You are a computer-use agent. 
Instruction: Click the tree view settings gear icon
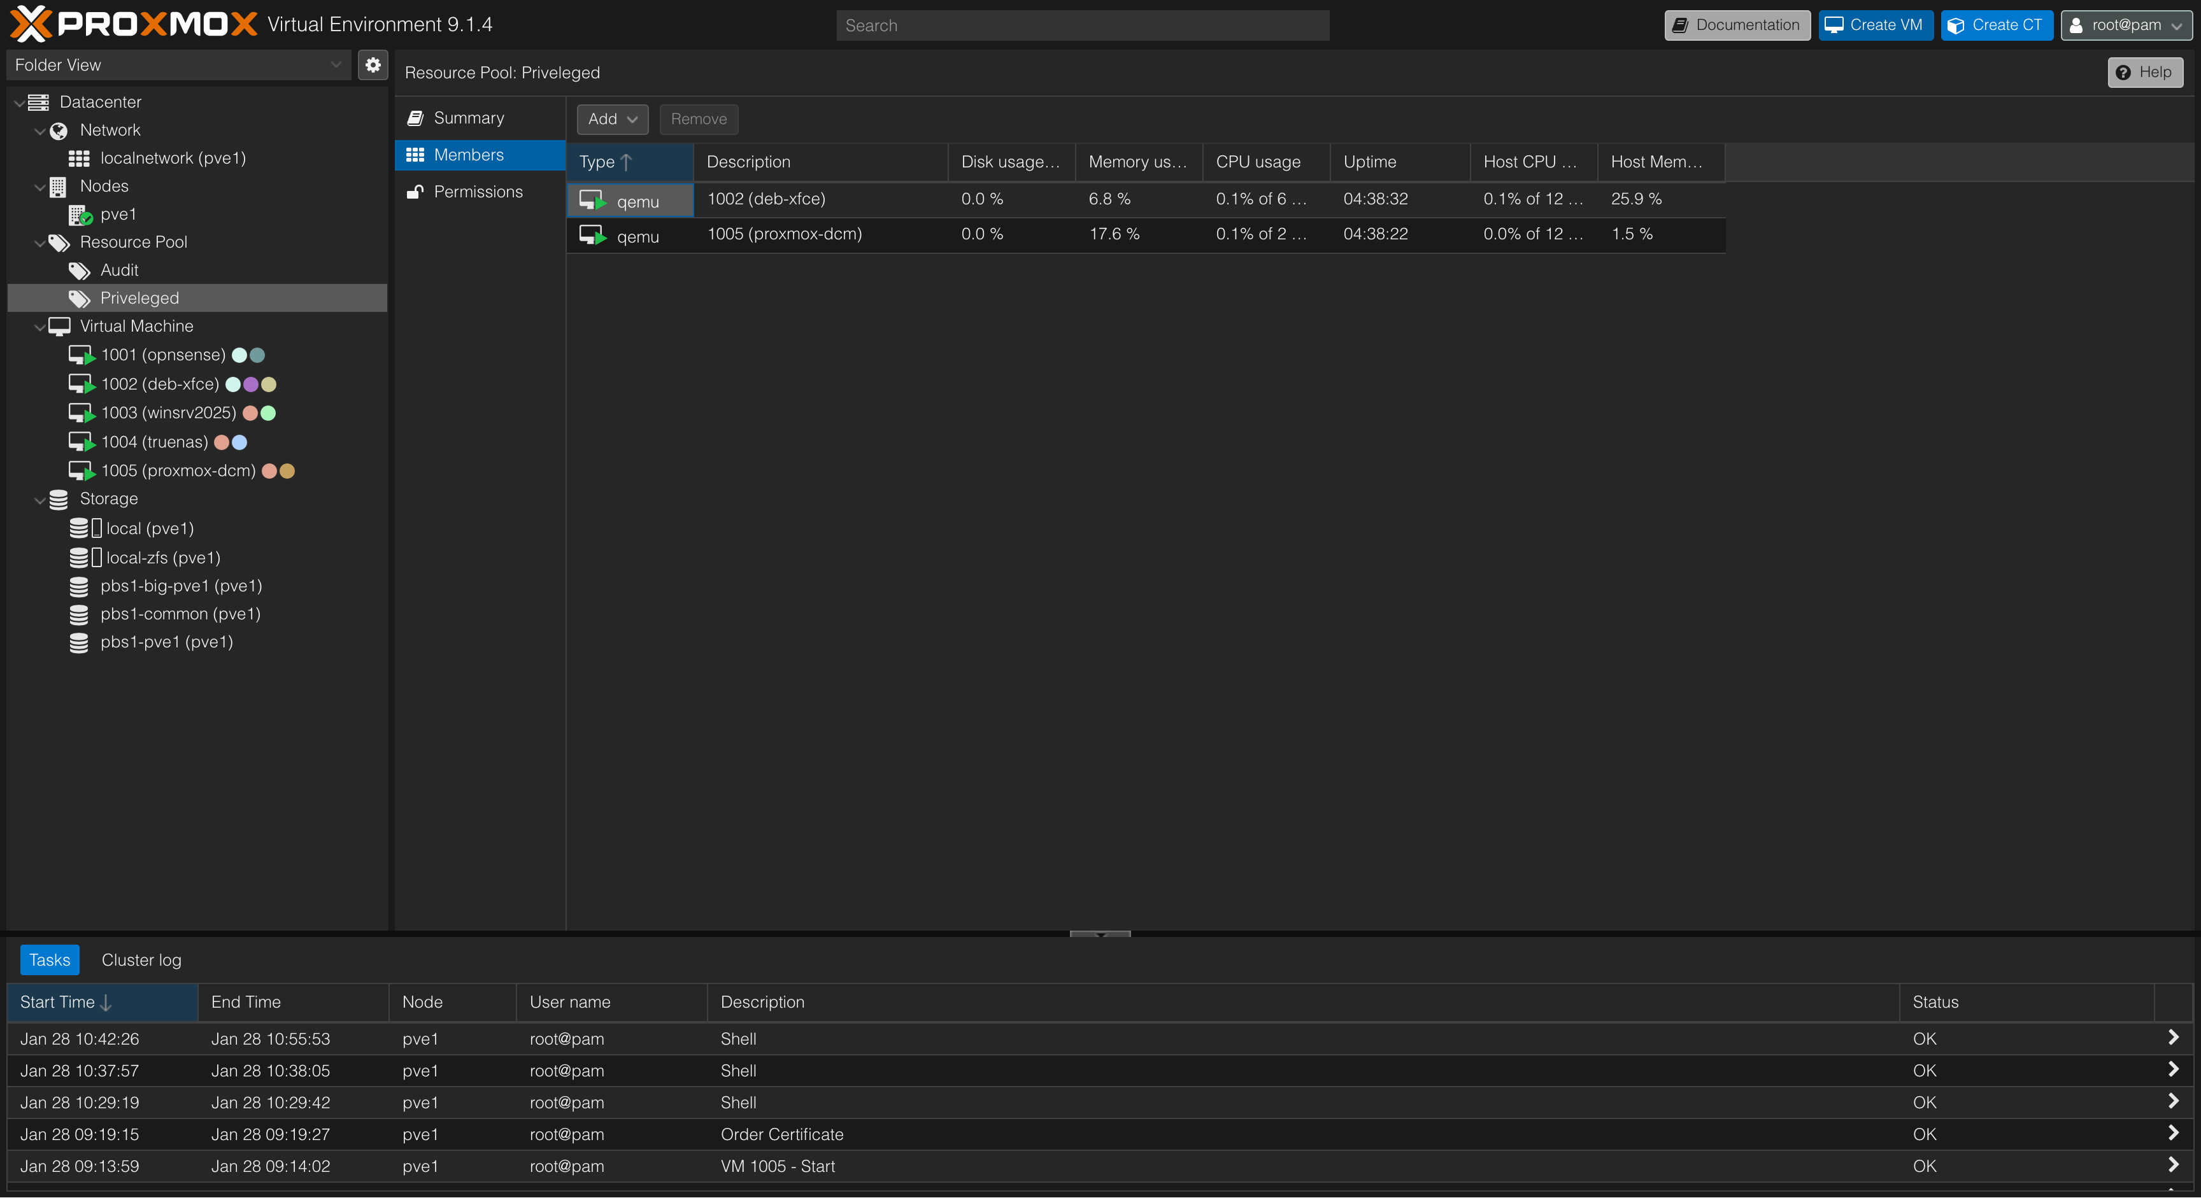coord(373,65)
